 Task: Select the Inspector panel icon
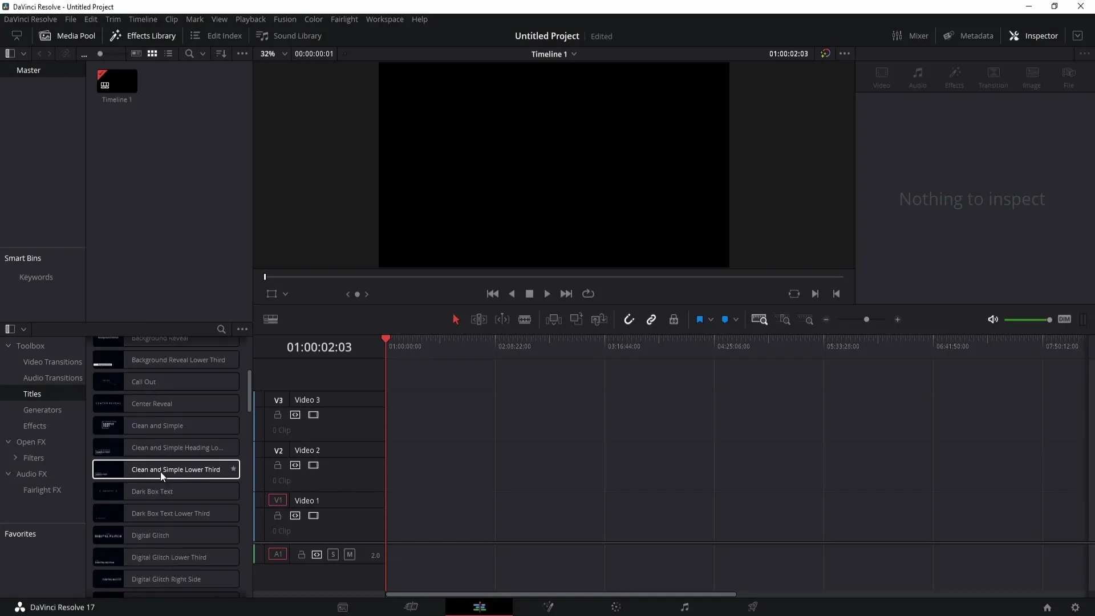(x=1014, y=35)
